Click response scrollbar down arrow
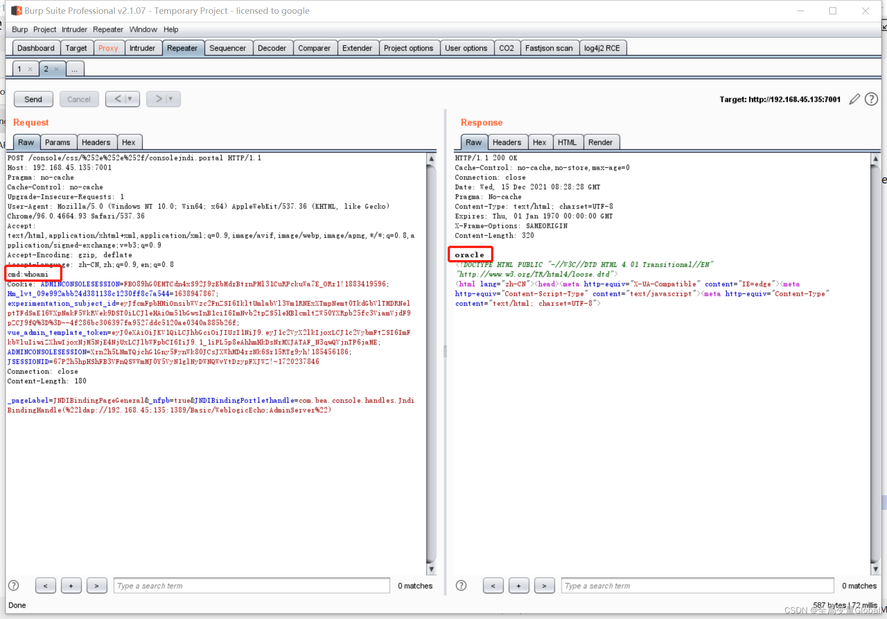 click(x=875, y=569)
